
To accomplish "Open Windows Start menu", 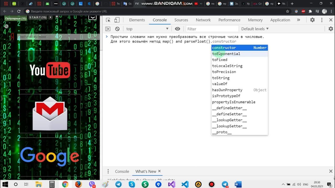I will [x=5, y=184].
